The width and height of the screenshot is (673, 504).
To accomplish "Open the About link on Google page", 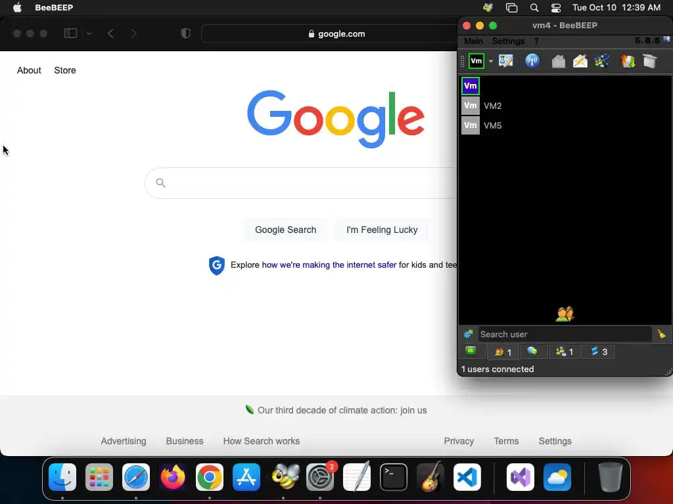I will coord(29,70).
